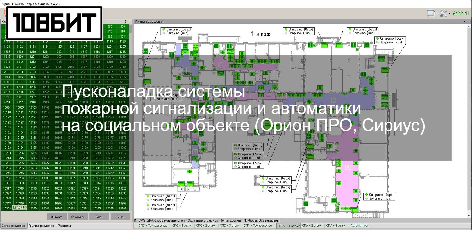This screenshot has width=472, height=230.
Task: Open the 'СПА - Техподполье' plan tab
Action: [258, 226]
